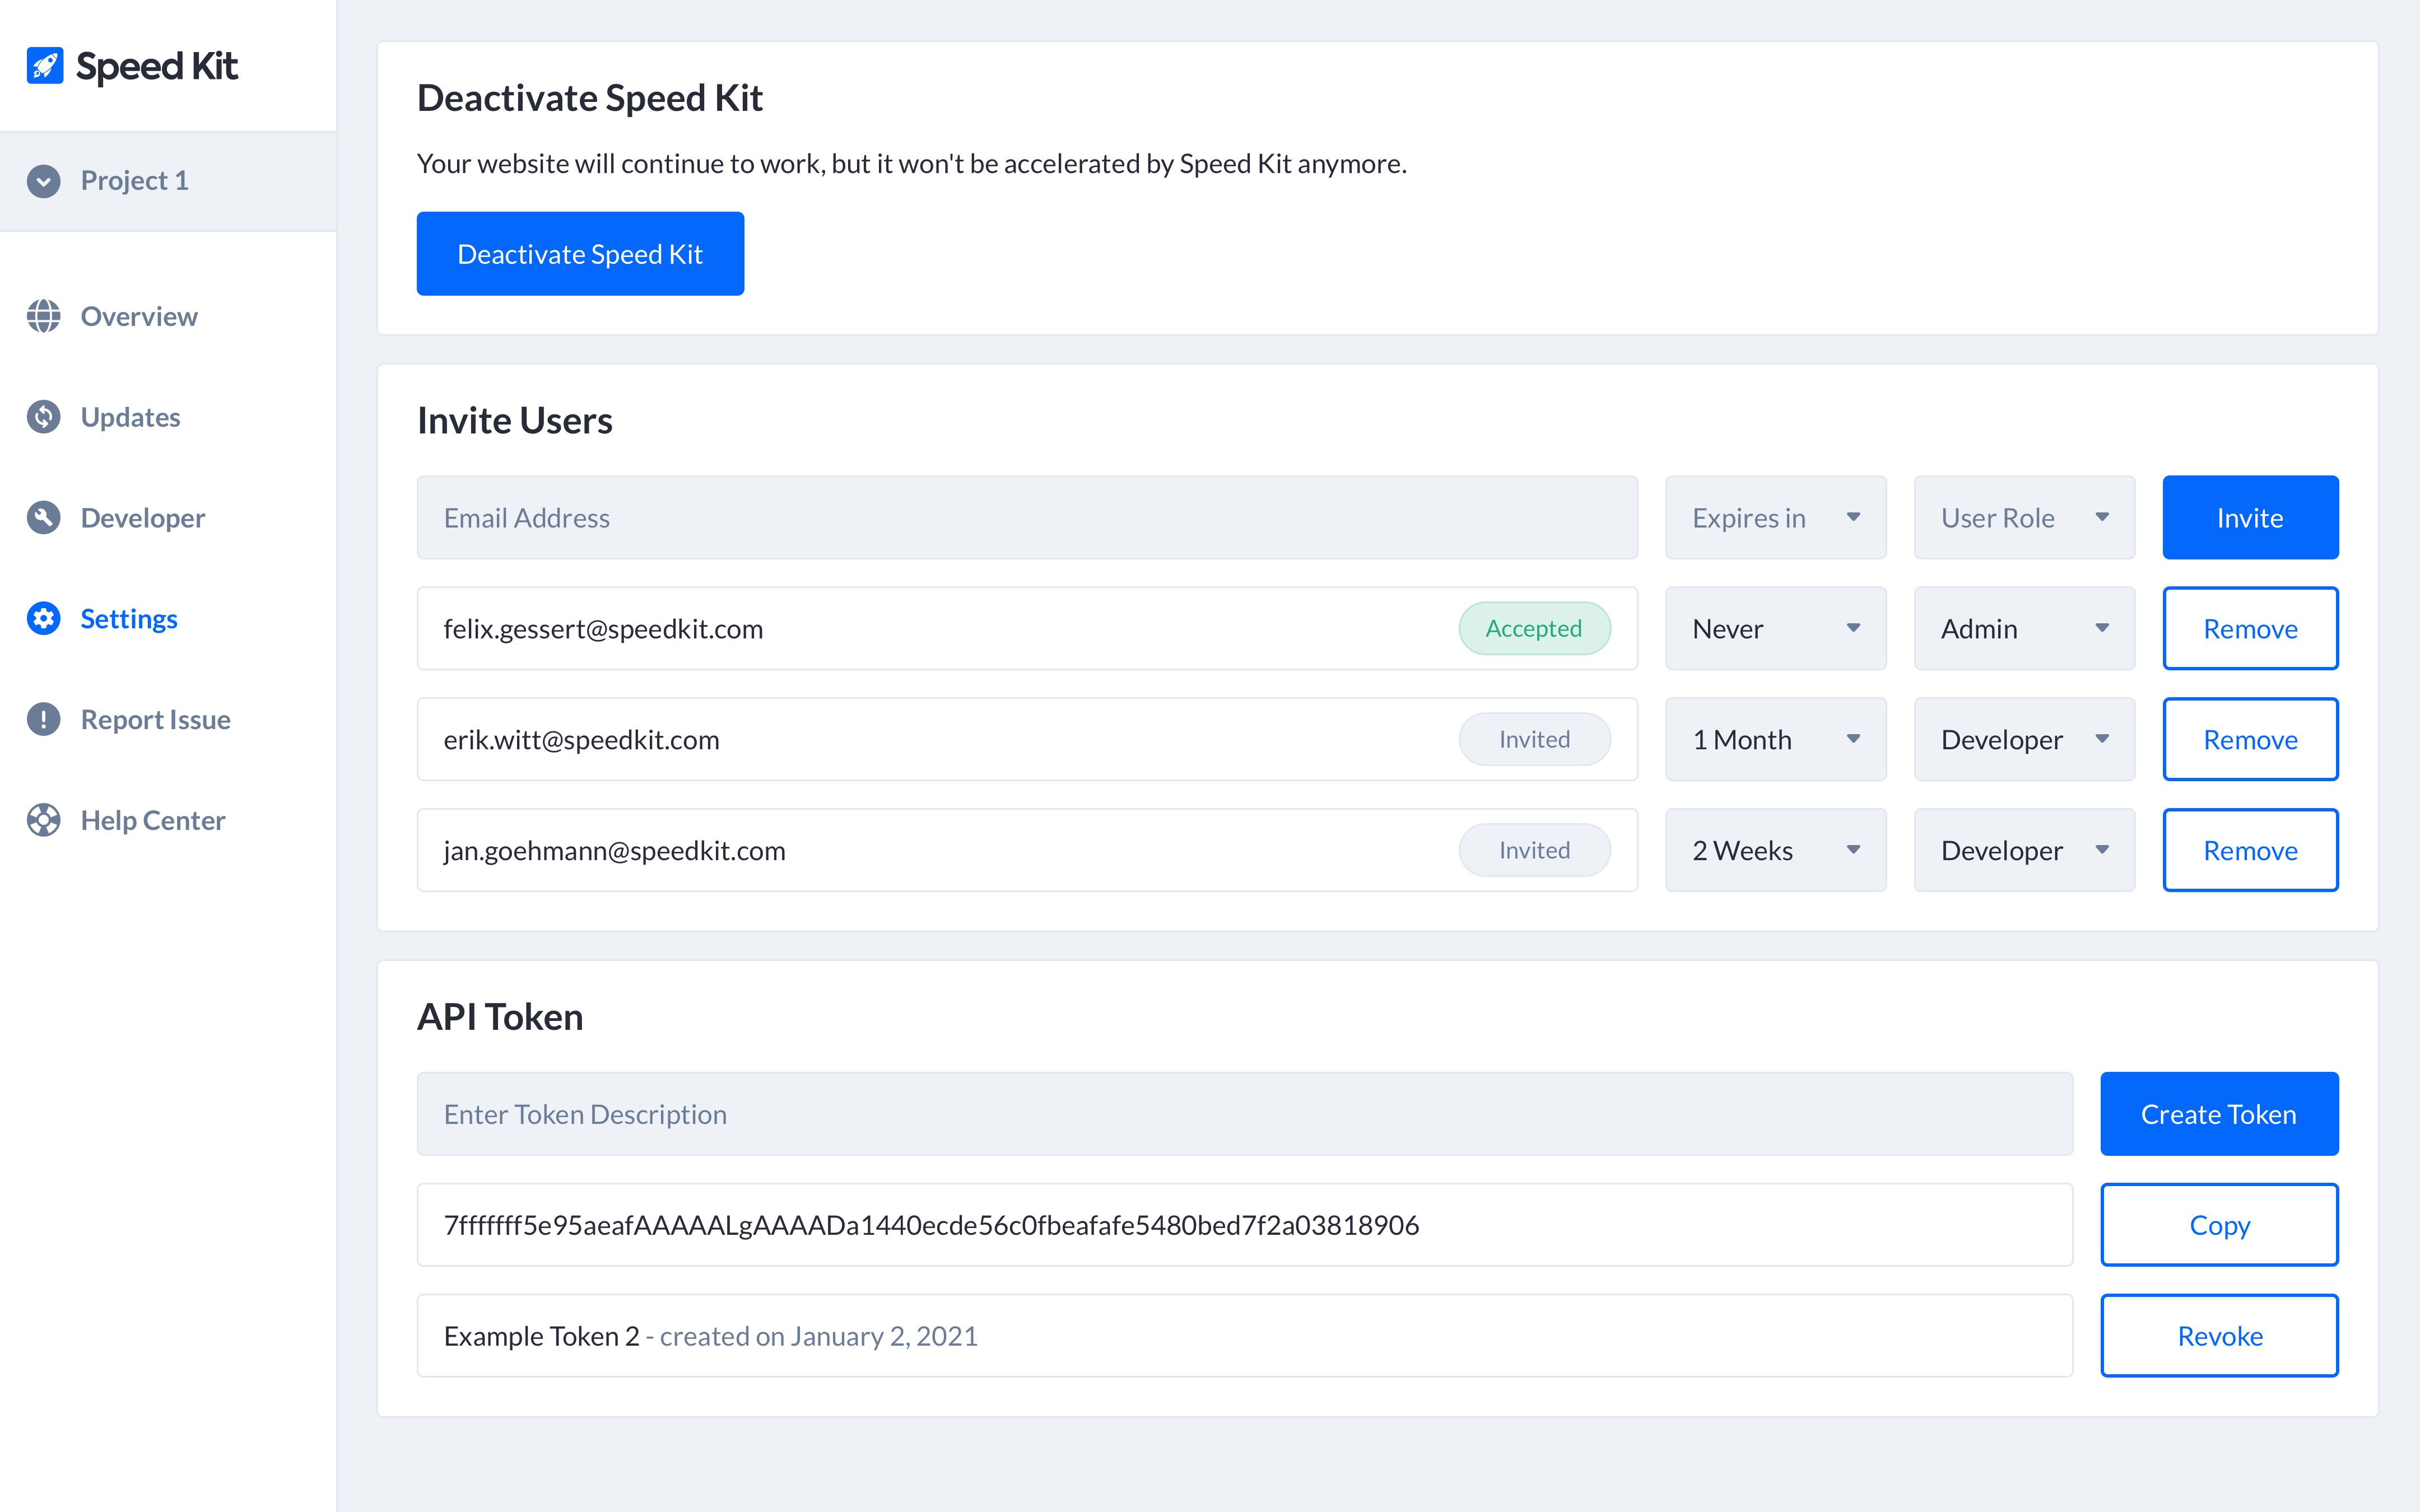This screenshot has height=1512, width=2420.
Task: Click the Overview globe icon
Action: 44,316
